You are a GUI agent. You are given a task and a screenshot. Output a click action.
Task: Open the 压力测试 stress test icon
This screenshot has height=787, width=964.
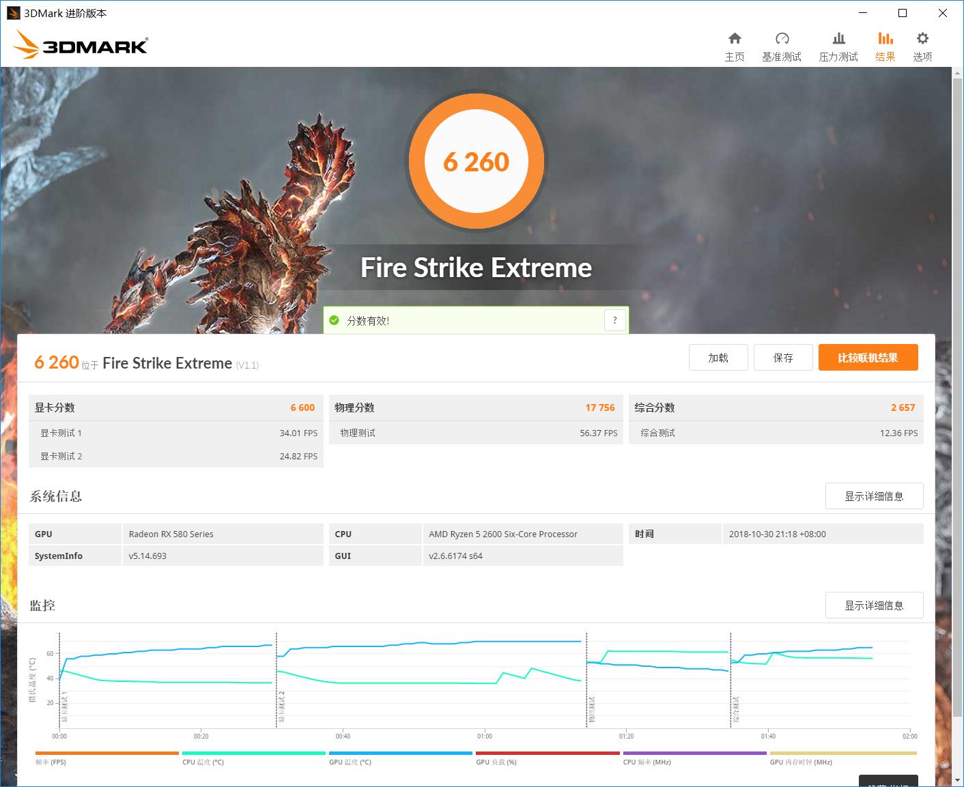click(x=838, y=44)
